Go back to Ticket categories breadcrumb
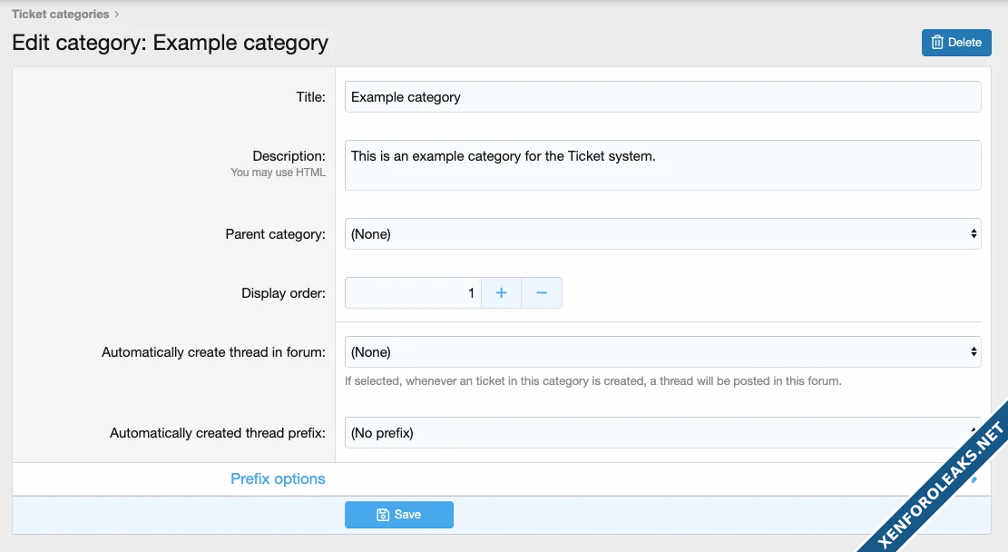The image size is (1008, 552). pos(60,15)
